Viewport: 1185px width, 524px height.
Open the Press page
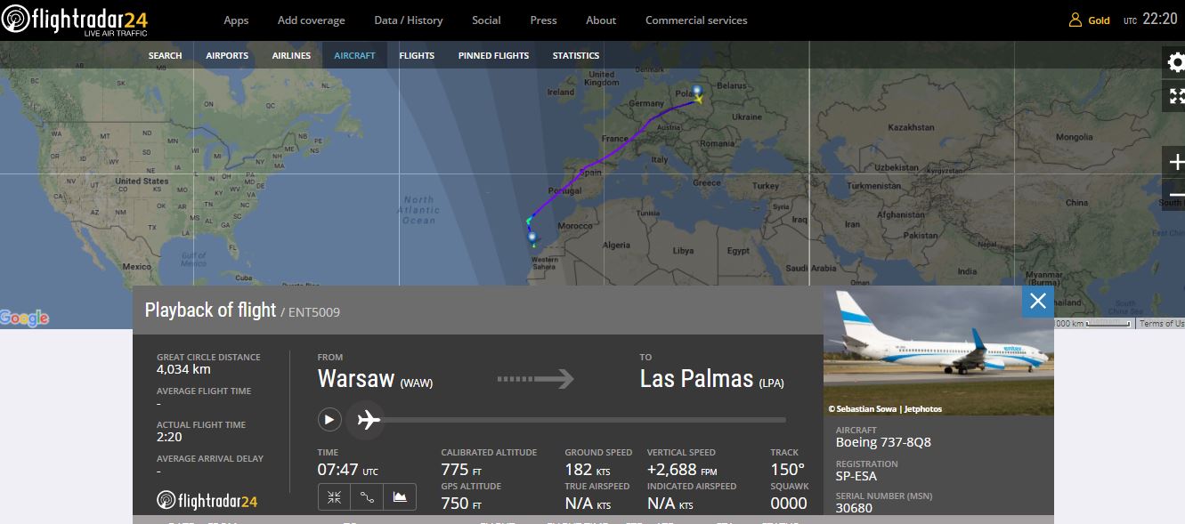[x=543, y=20]
